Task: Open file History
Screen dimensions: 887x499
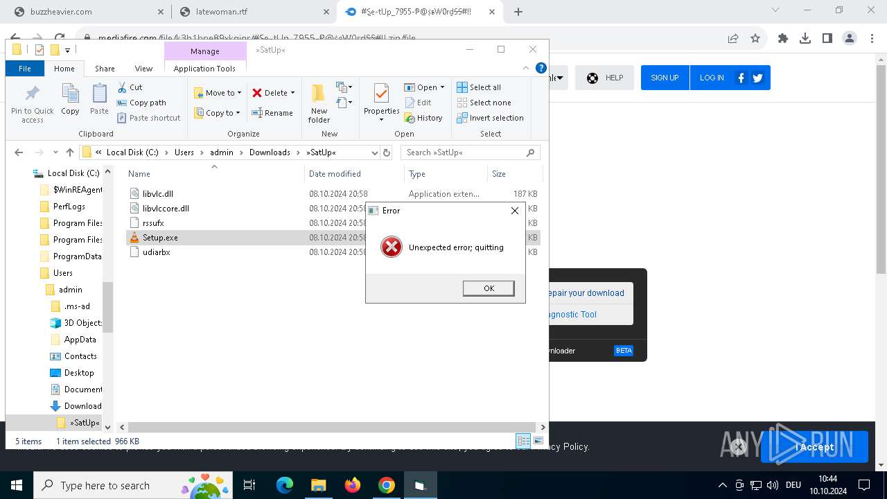Action: tap(423, 118)
